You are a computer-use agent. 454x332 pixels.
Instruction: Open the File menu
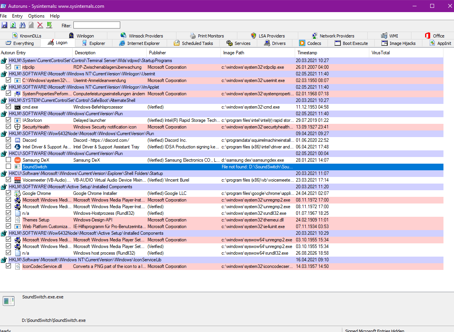(3, 16)
